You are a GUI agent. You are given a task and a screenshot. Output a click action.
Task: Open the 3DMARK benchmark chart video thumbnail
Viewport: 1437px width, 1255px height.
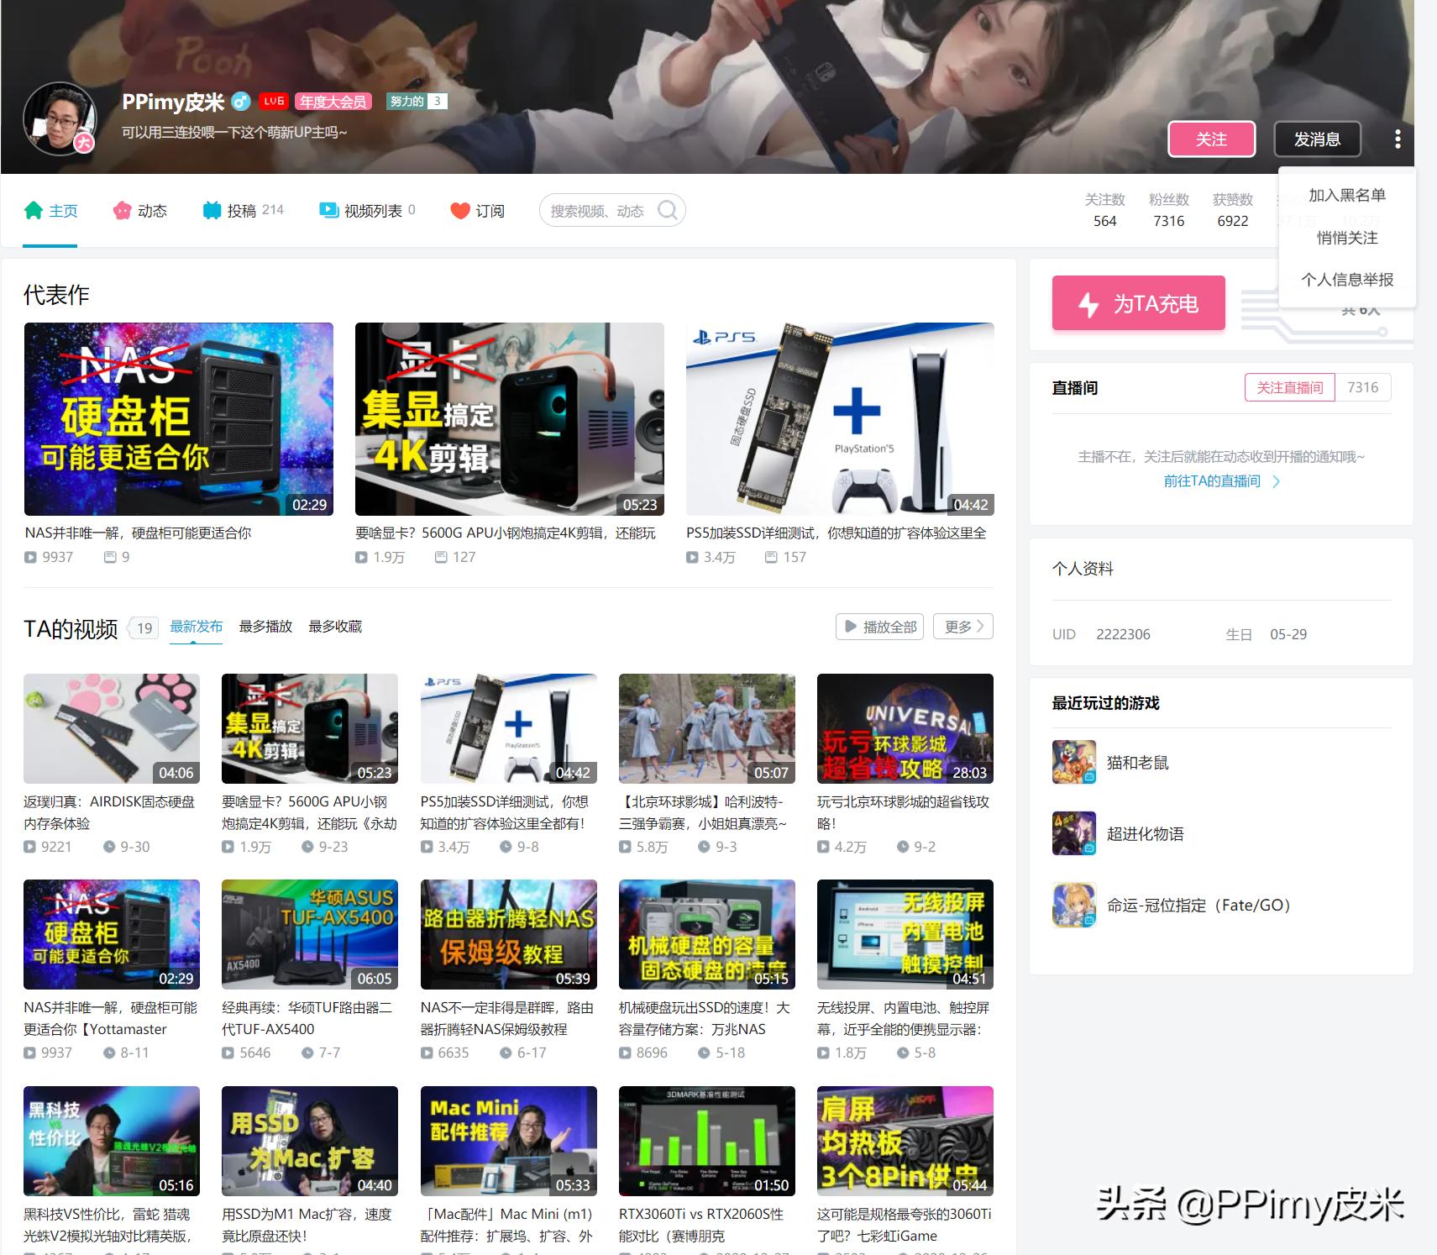coord(707,1142)
